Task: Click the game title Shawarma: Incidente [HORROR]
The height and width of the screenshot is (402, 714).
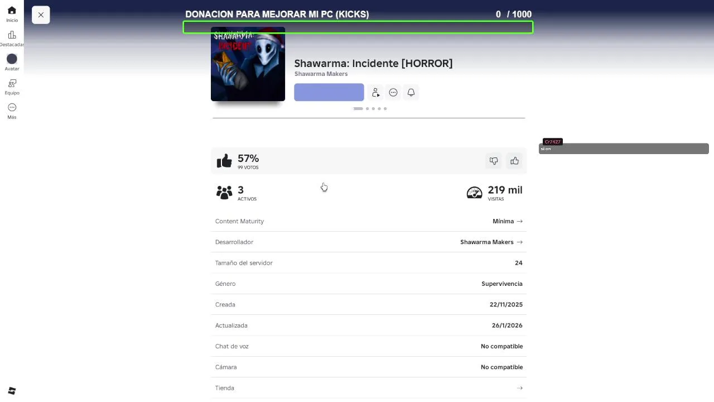Action: coord(373,63)
